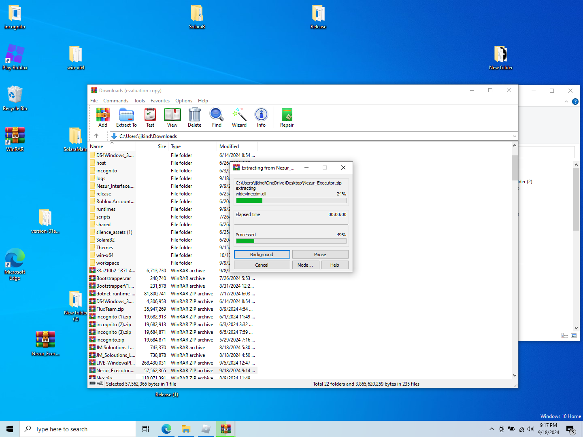This screenshot has width=583, height=437.
Task: Open the View toolbar icon
Action: pos(172,115)
